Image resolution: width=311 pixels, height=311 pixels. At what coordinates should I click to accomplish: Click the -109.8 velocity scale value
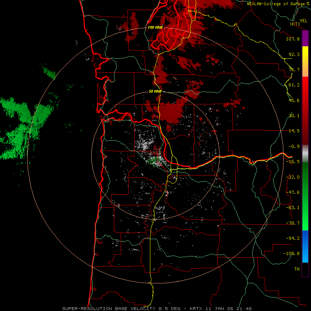coord(291,254)
